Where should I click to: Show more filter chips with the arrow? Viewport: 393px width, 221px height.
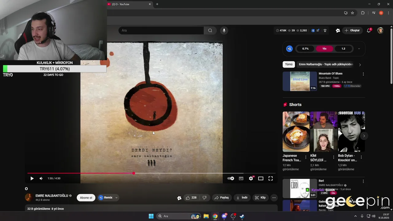[x=360, y=65]
